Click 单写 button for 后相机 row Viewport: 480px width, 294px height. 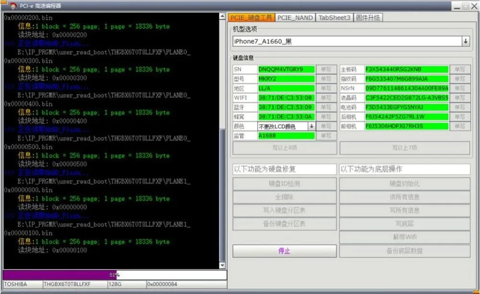coord(460,117)
